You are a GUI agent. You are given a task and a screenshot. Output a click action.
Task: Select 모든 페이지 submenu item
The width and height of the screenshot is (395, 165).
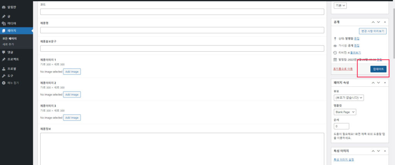tap(10, 39)
